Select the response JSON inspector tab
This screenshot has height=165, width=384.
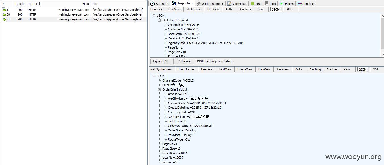(x=363, y=69)
